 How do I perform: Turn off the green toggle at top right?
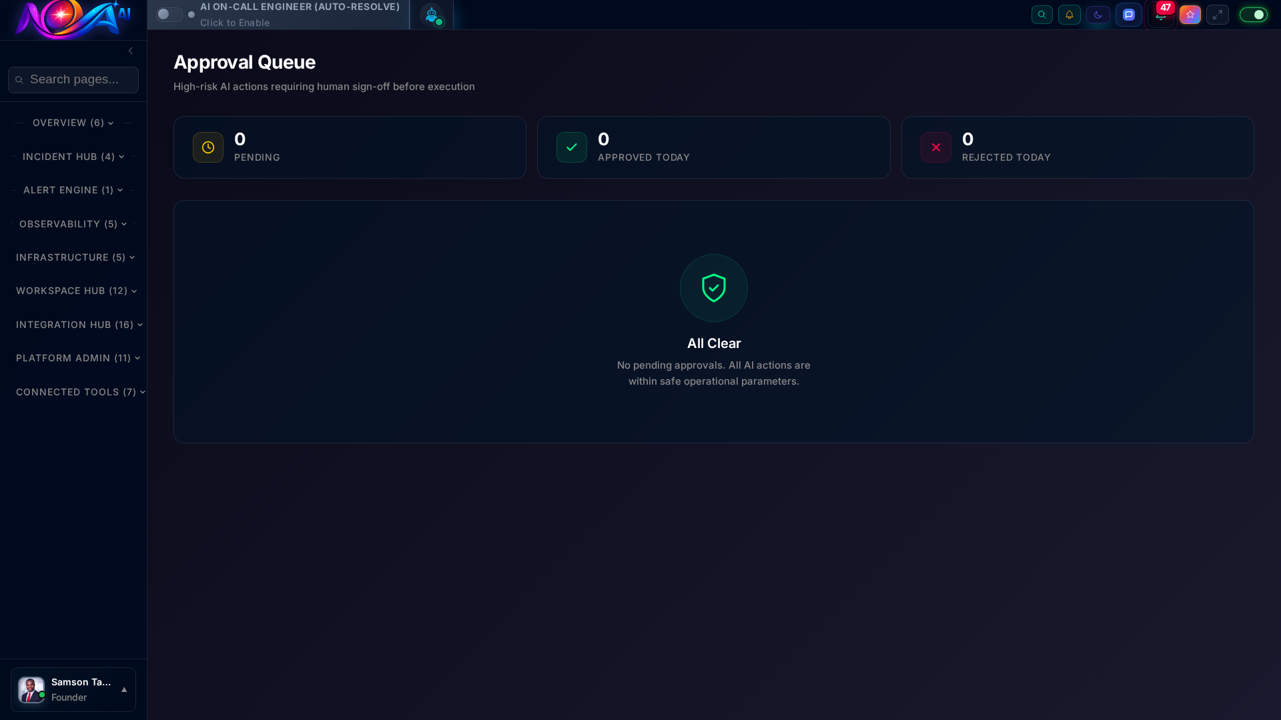tap(1254, 14)
